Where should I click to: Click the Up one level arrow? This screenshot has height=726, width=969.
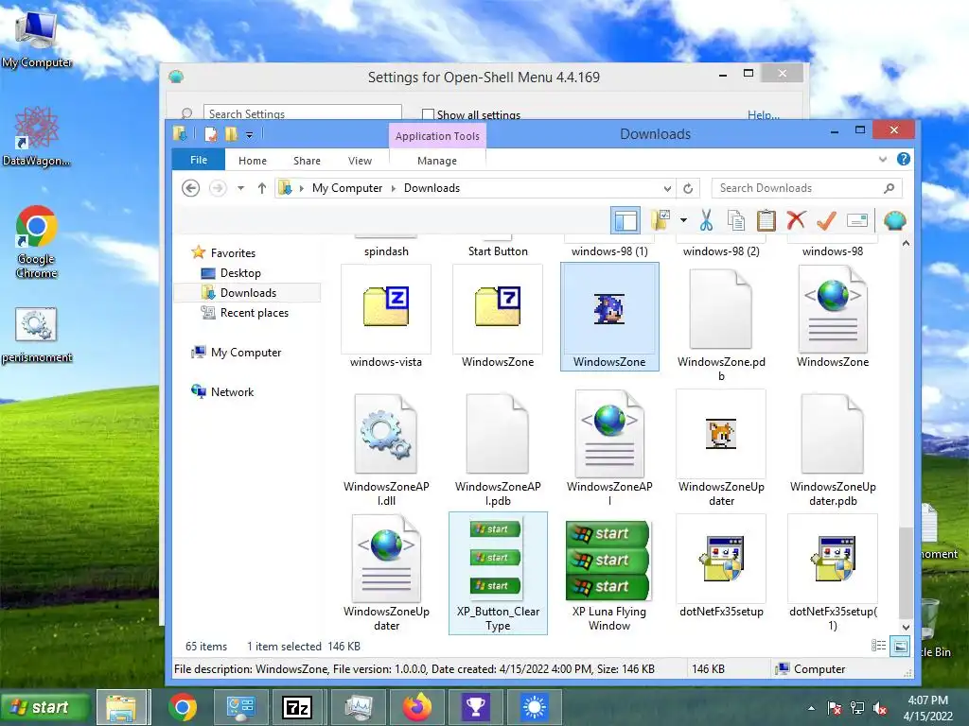[262, 188]
